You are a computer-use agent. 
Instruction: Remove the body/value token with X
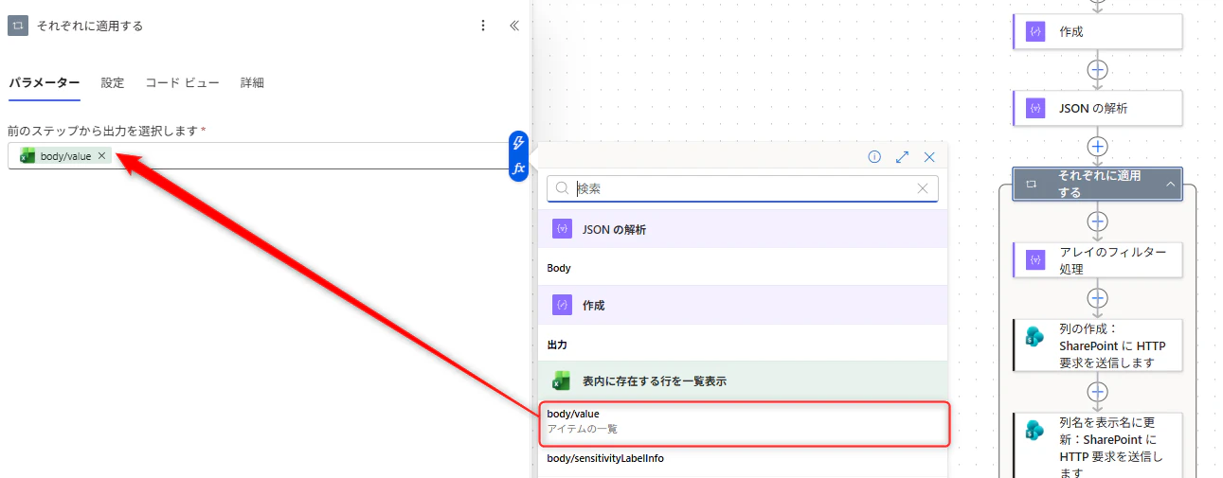pos(101,156)
